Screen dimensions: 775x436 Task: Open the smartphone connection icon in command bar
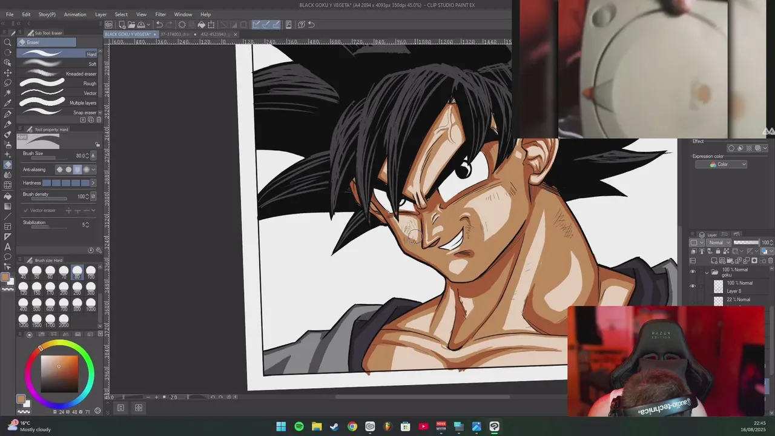click(289, 25)
